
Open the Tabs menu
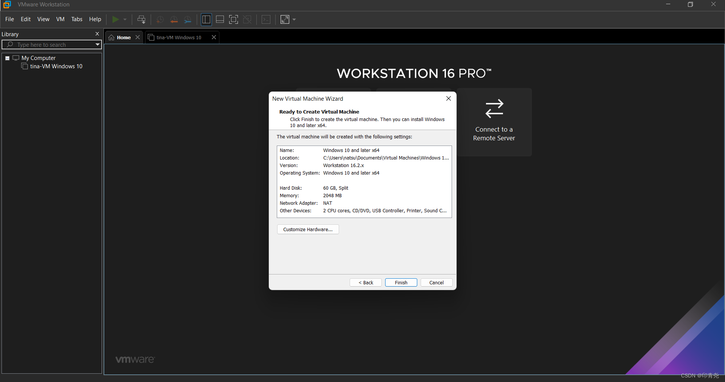click(77, 19)
